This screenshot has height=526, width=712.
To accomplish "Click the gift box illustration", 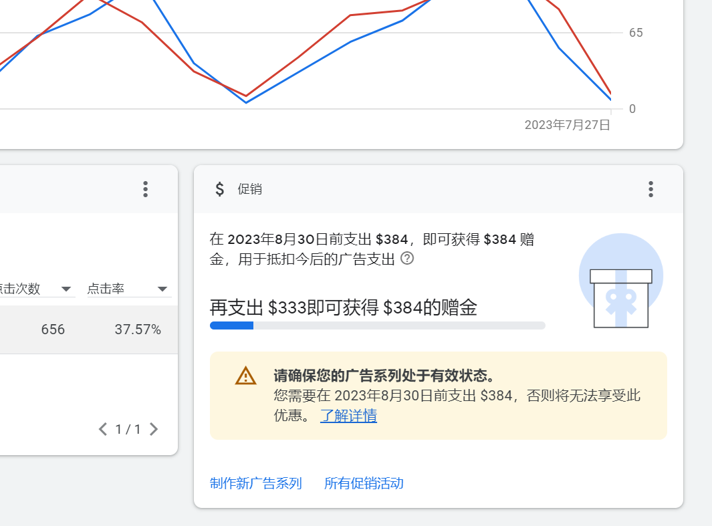I will (620, 282).
